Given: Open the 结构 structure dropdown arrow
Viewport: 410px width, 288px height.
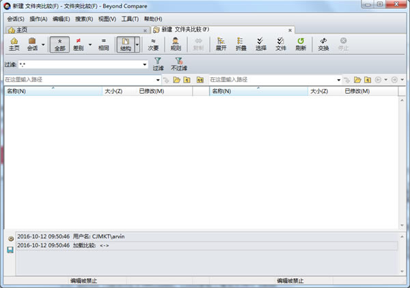Looking at the screenshot, I should [x=137, y=45].
